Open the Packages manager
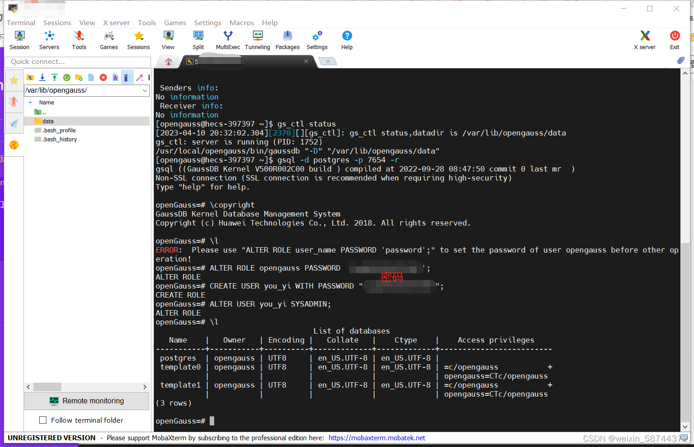The height and width of the screenshot is (447, 694). 287,40
